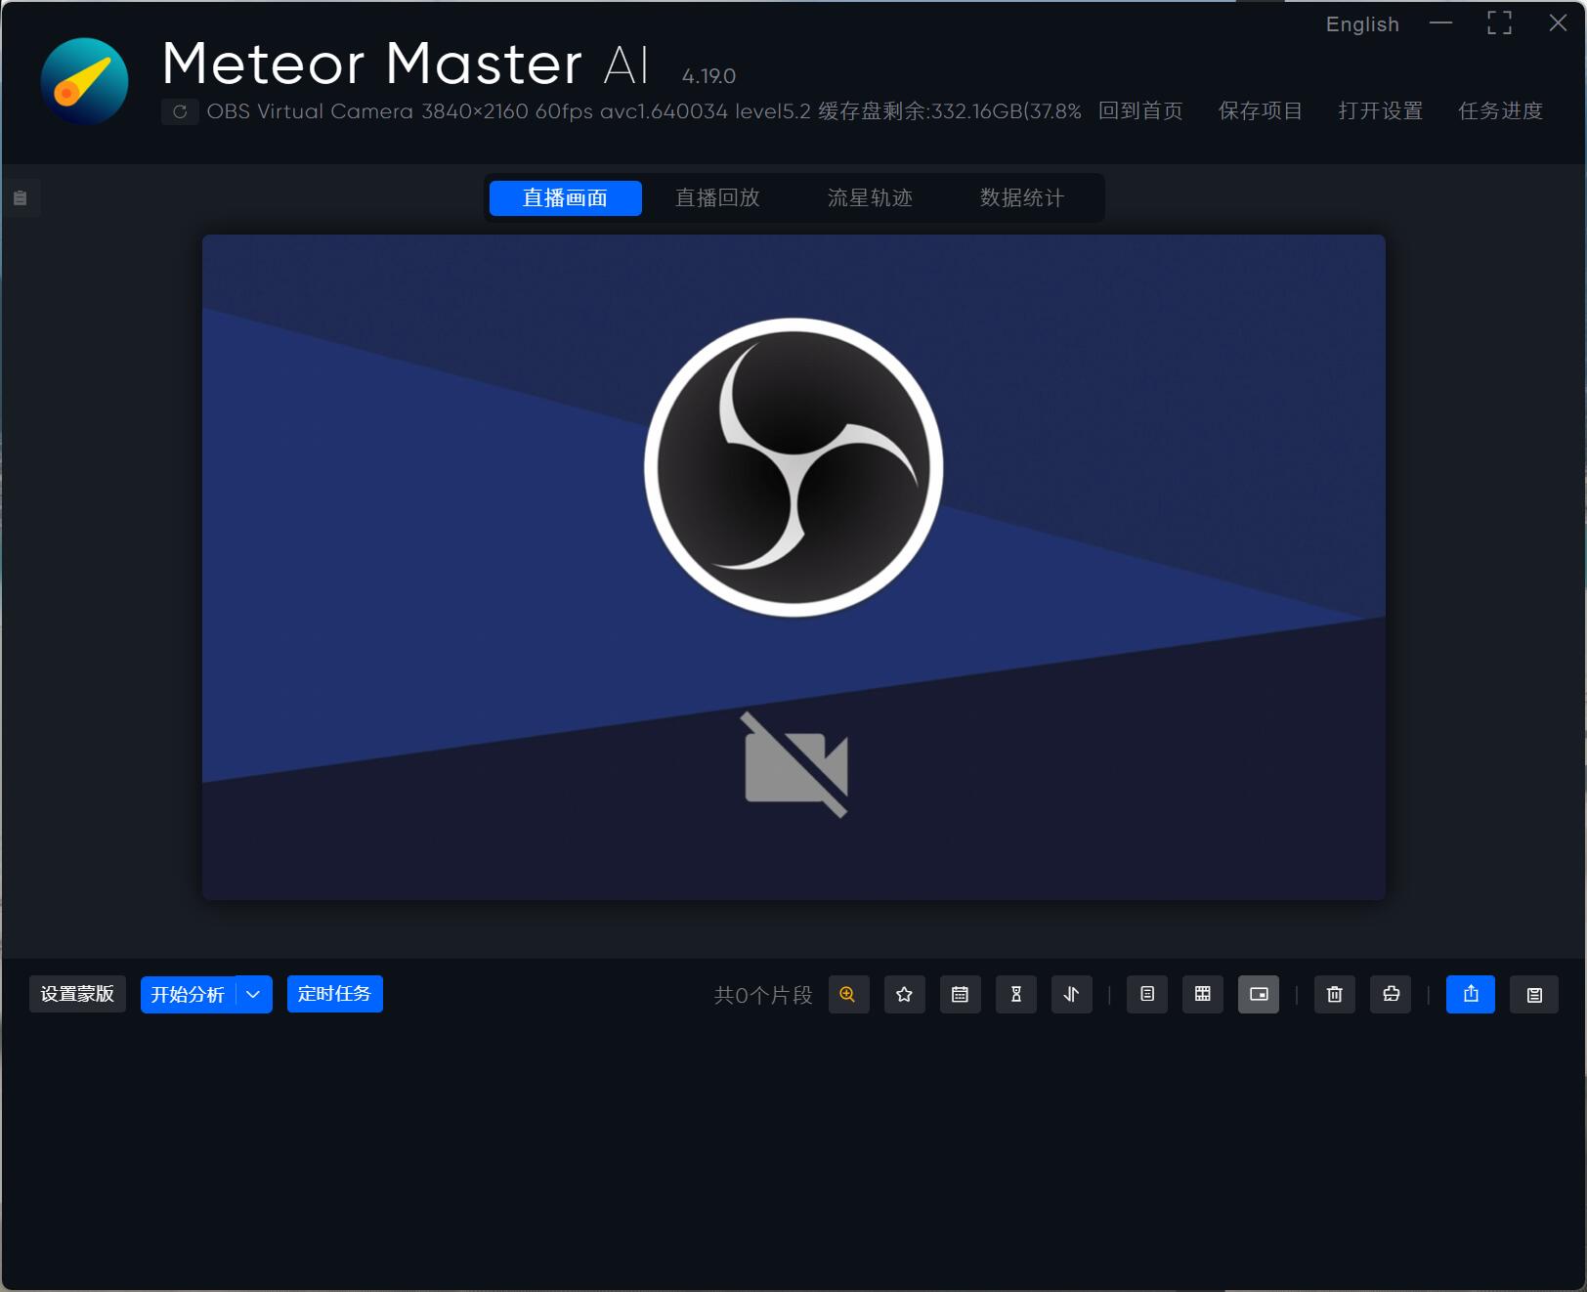This screenshot has width=1587, height=1292.
Task: Click the blue export share icon
Action: (x=1470, y=994)
